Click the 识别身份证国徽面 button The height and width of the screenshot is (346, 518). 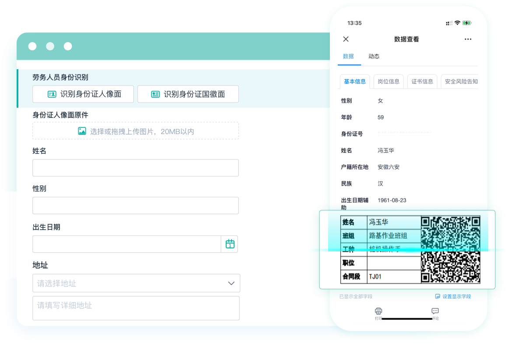coord(188,94)
